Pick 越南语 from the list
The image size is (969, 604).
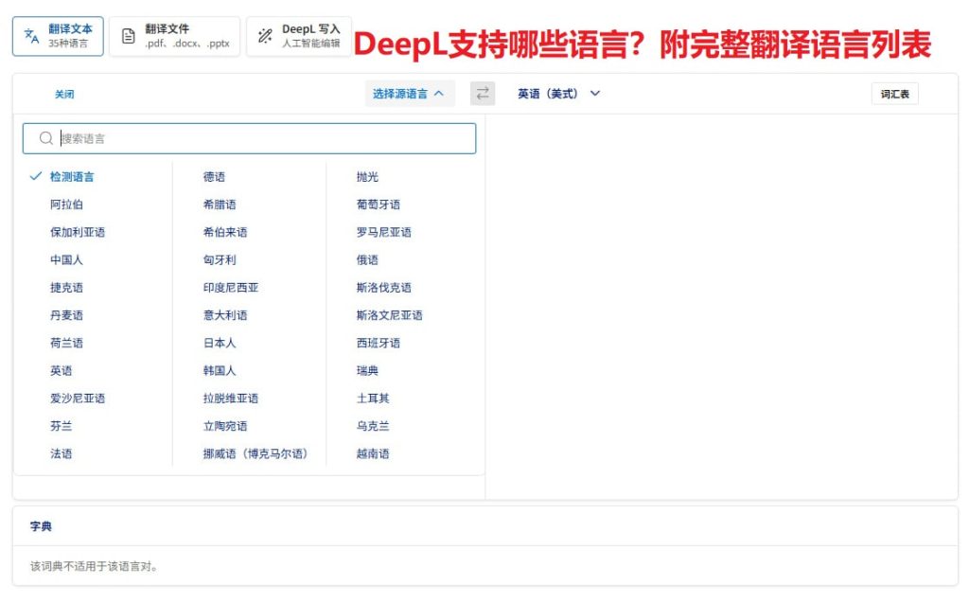coord(373,453)
